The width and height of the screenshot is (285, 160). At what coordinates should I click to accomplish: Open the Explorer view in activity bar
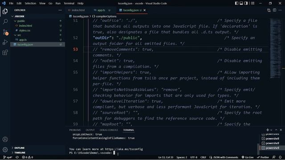pyautogui.click(x=5, y=11)
